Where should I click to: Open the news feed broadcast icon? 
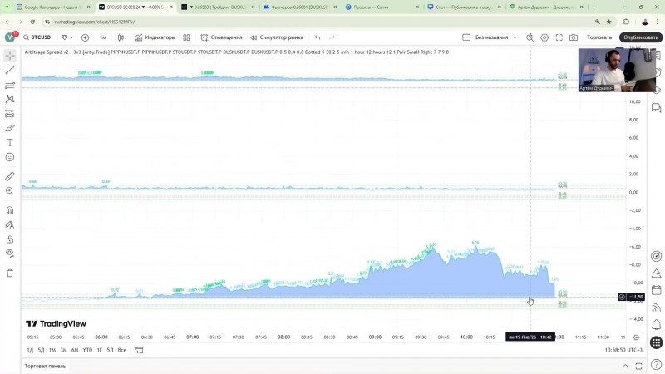coord(656,308)
